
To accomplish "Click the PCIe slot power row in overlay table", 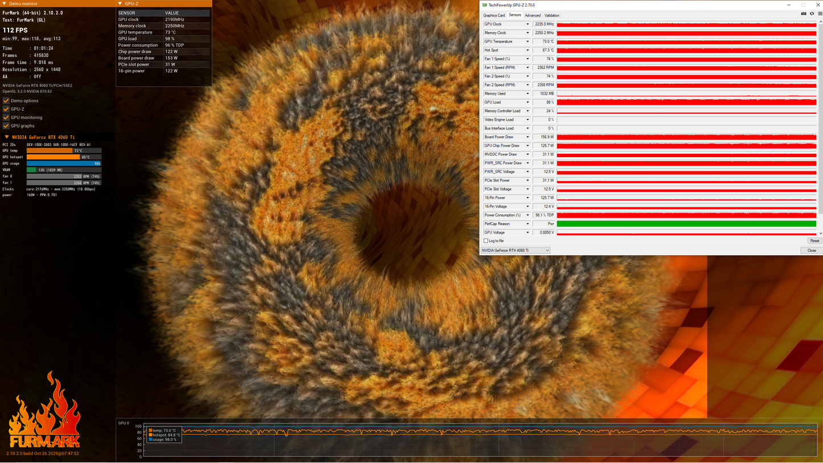I will (x=163, y=64).
